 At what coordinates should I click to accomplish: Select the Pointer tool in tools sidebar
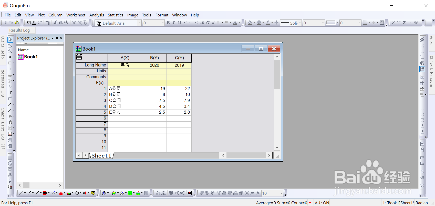click(x=10, y=40)
